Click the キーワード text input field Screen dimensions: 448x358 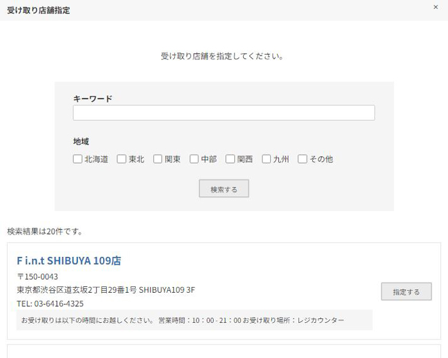coord(223,113)
